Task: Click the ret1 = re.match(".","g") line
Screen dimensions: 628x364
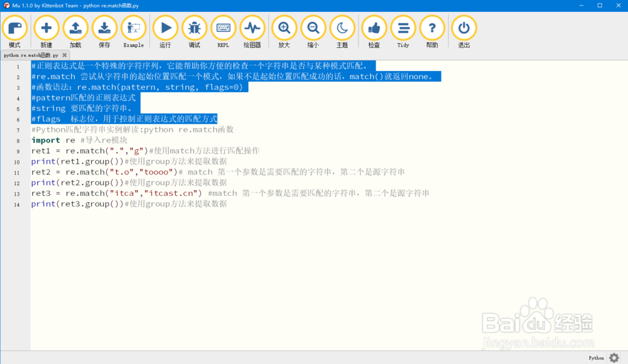Action: (x=146, y=151)
